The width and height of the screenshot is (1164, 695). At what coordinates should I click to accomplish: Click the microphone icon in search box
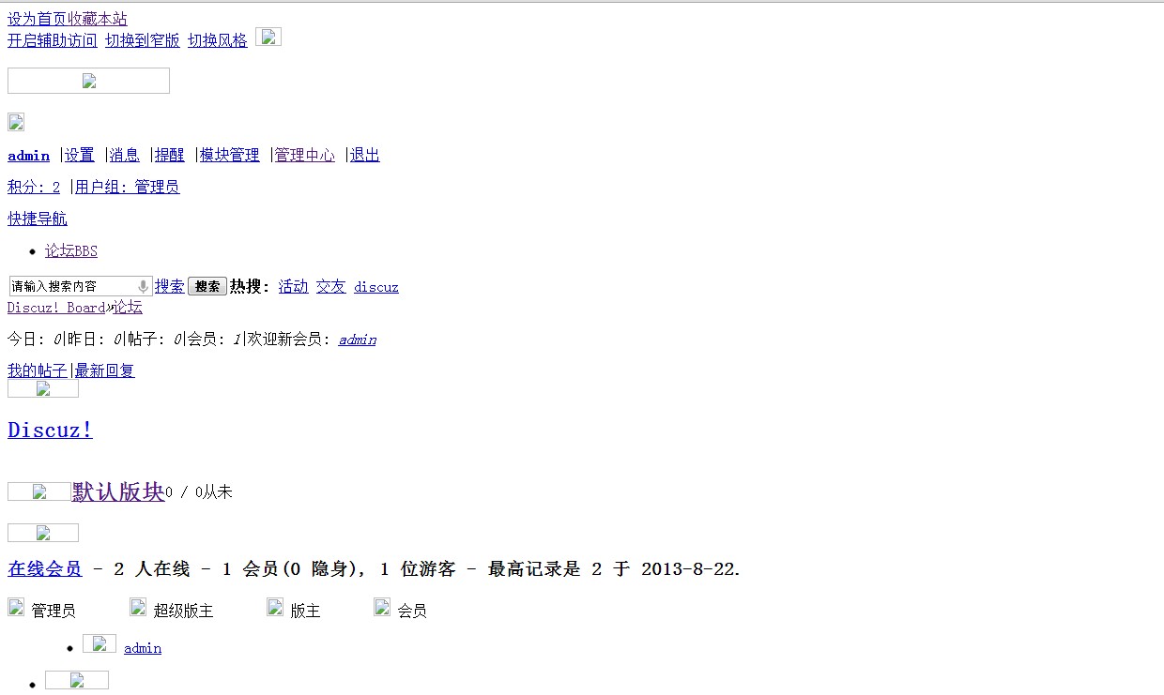[143, 286]
